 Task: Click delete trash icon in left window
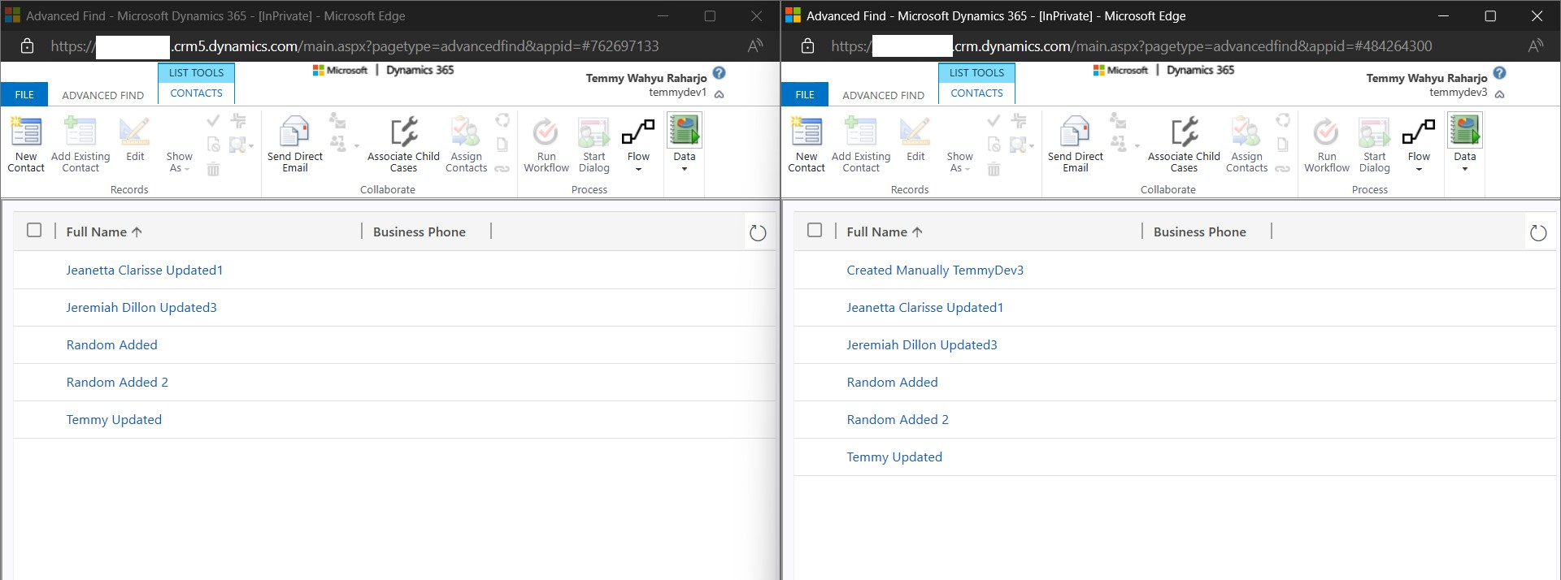point(213,169)
